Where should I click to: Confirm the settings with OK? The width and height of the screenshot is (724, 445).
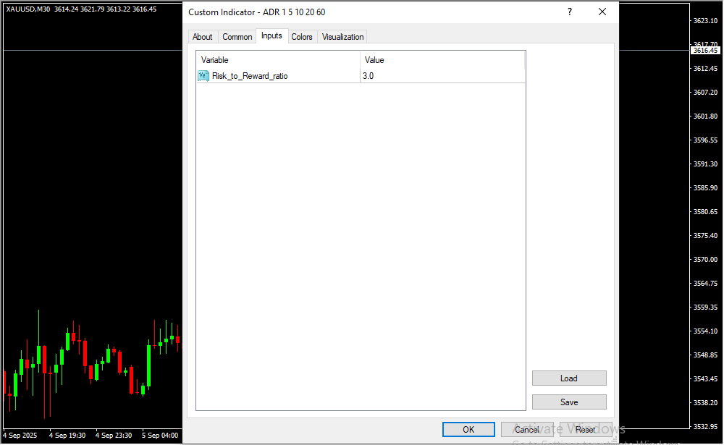click(x=468, y=430)
